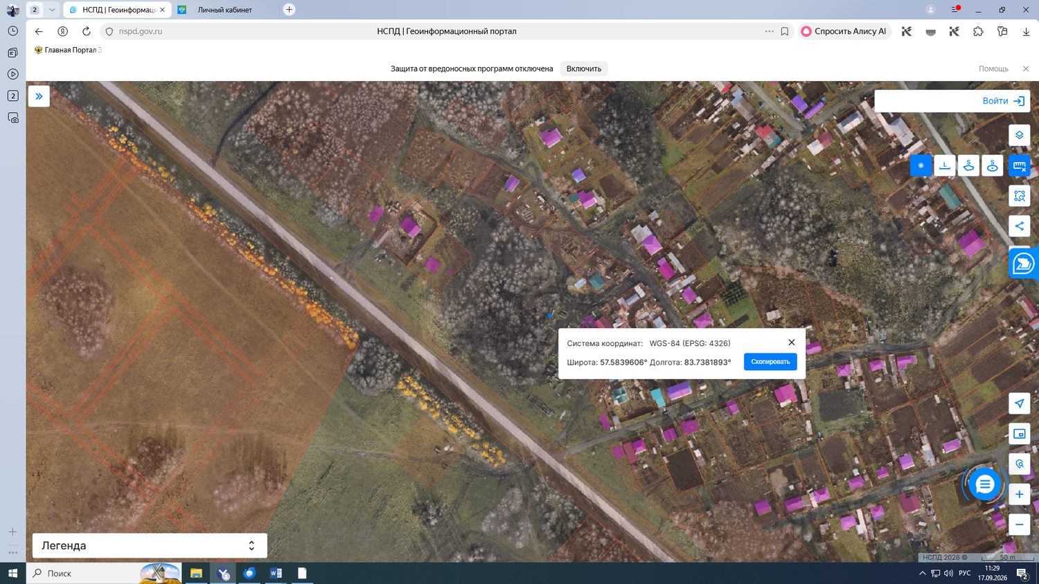Click the nspd.gov.ru address field
Viewport: 1039px width, 584px height.
[x=141, y=31]
